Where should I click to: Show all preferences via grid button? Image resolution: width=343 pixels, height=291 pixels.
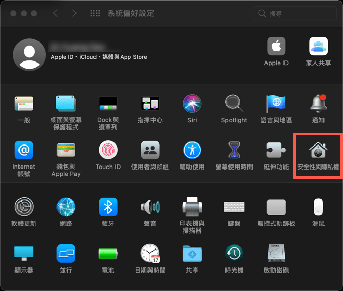95,13
